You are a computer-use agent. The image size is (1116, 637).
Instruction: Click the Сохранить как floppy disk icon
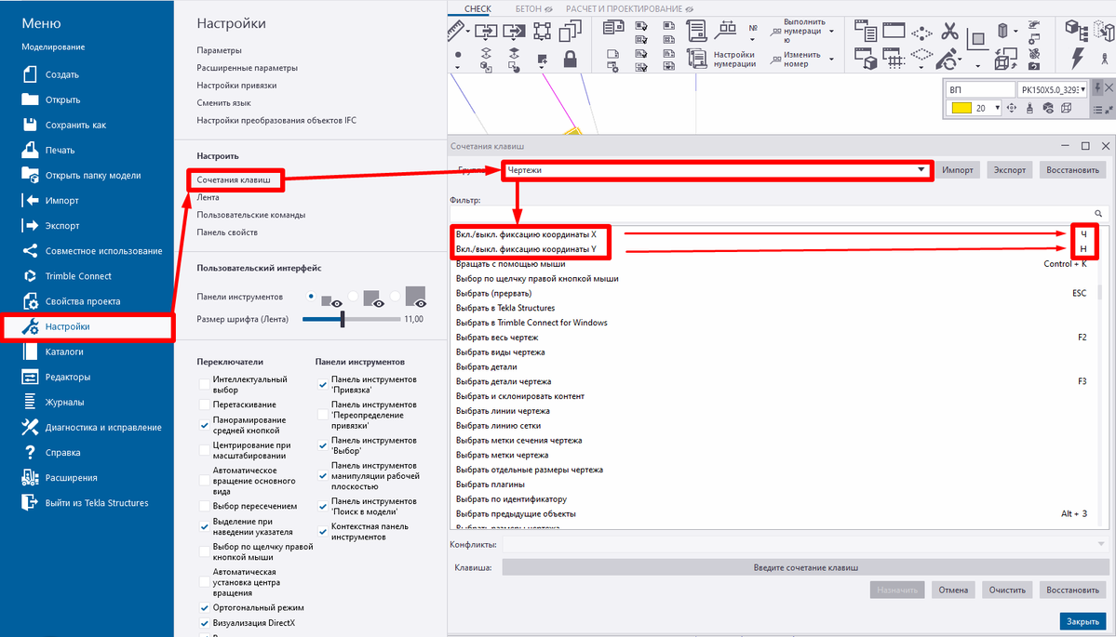tap(30, 126)
